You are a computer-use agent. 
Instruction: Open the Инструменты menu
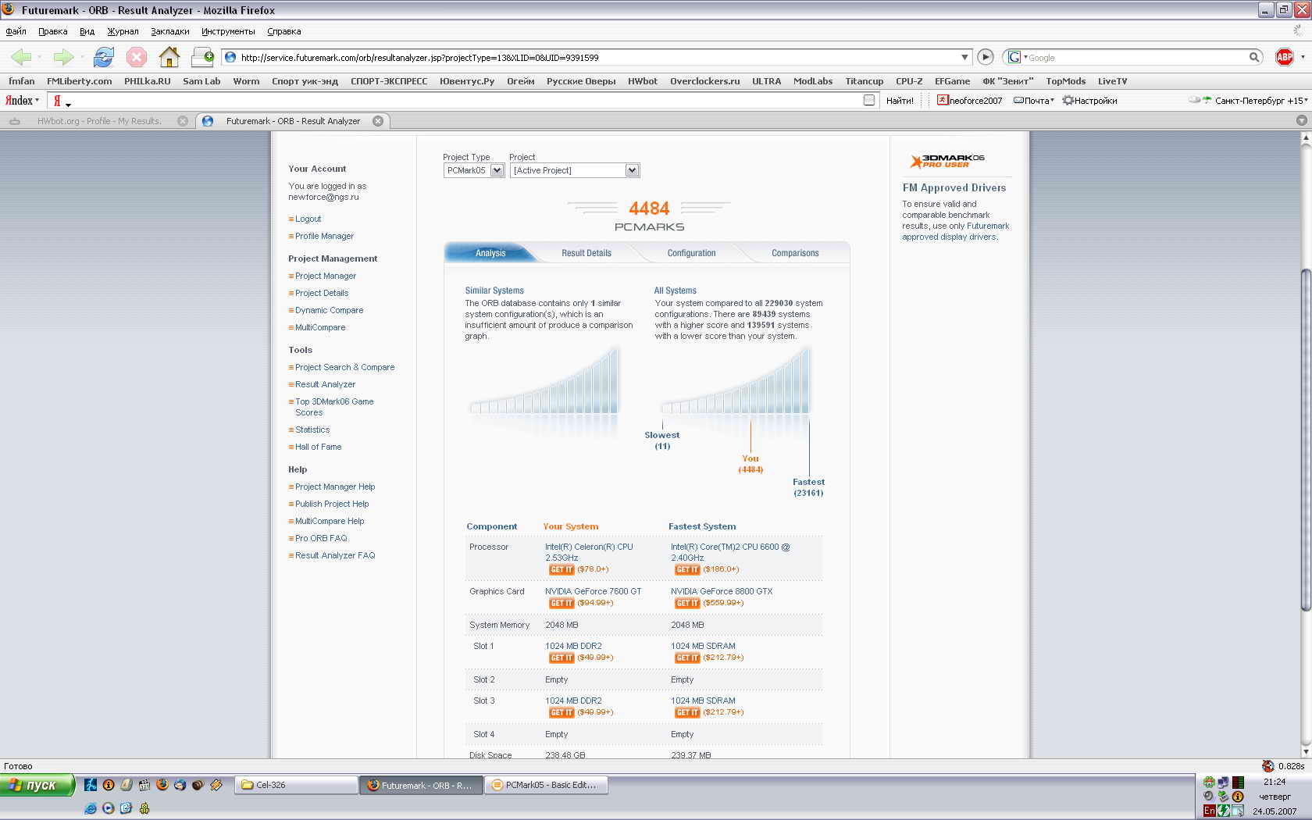(x=228, y=31)
